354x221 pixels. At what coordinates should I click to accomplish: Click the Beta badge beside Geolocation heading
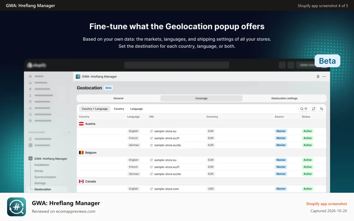tap(109, 88)
